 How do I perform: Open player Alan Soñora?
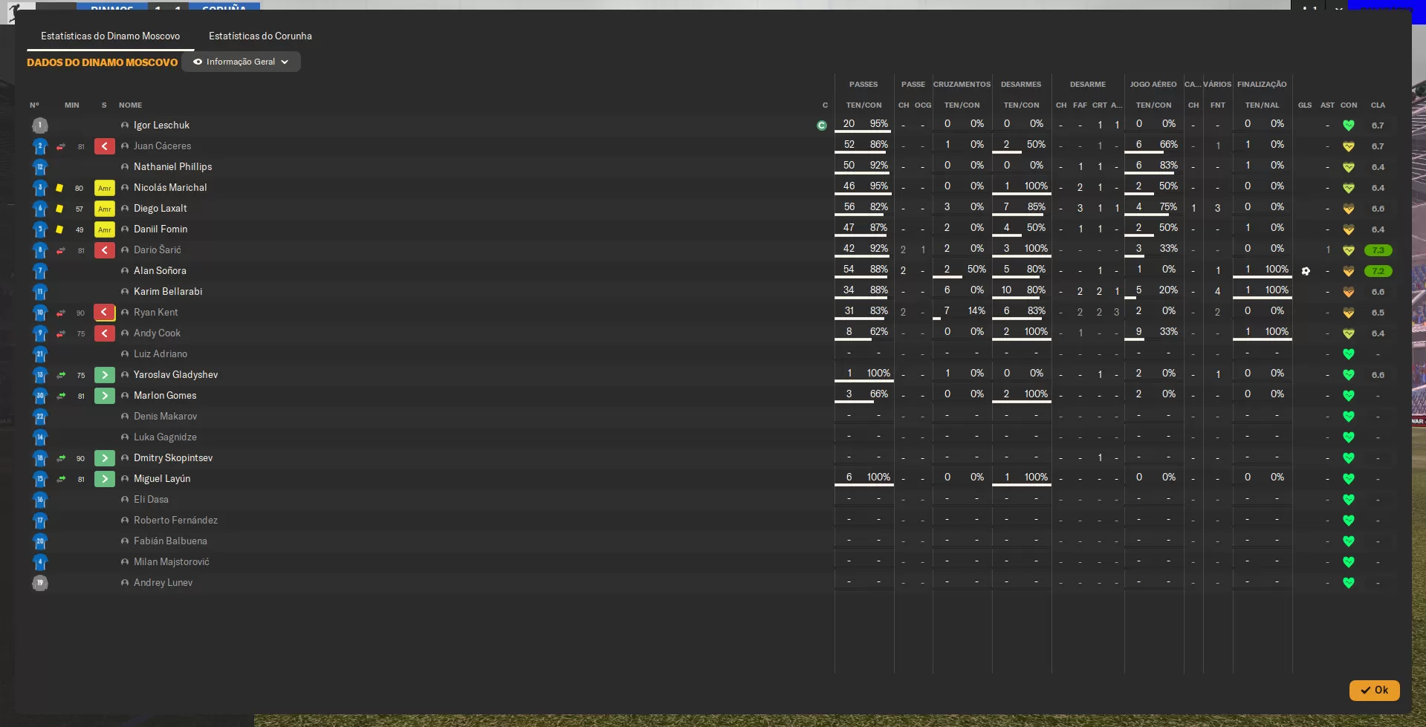point(160,271)
